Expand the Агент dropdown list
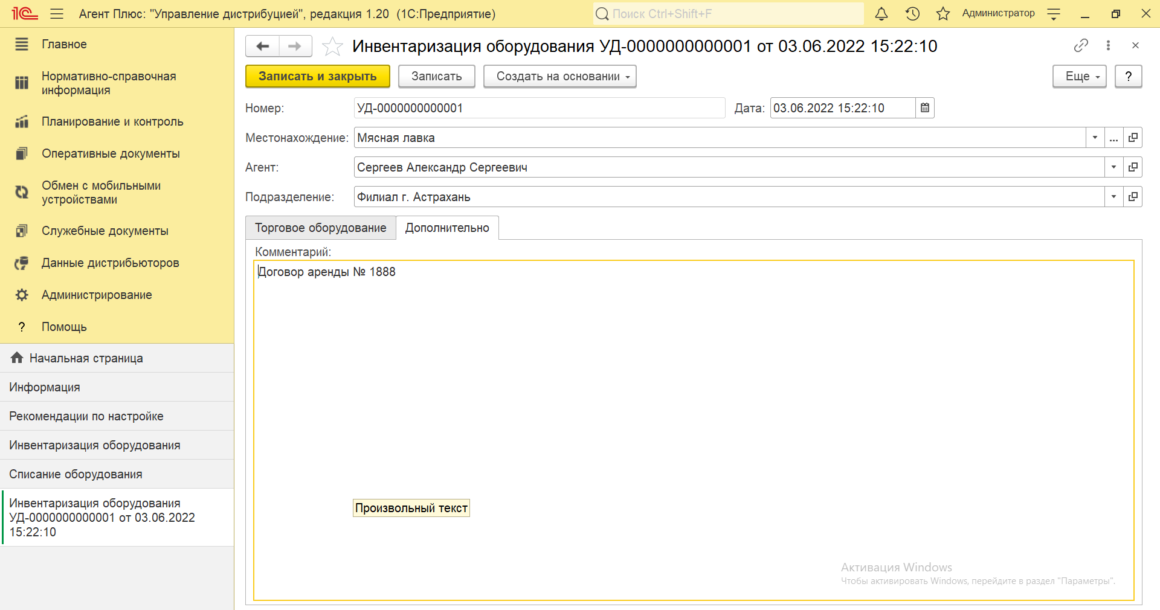The width and height of the screenshot is (1160, 610). point(1113,167)
